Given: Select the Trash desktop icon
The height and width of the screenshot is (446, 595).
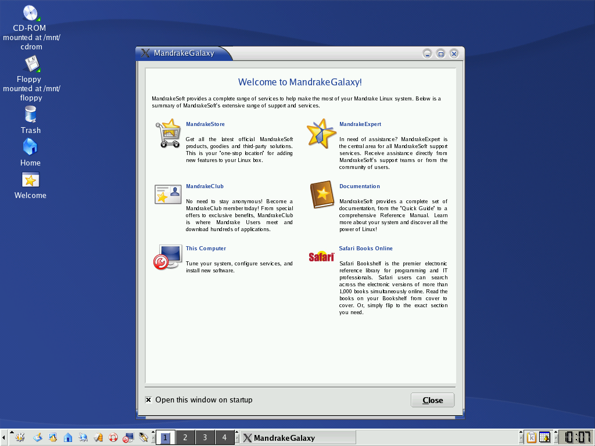Looking at the screenshot, I should coord(30,114).
